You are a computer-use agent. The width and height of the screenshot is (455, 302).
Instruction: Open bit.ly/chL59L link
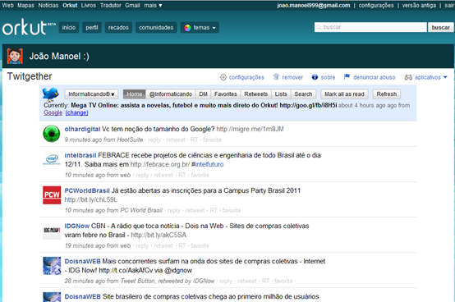91,199
